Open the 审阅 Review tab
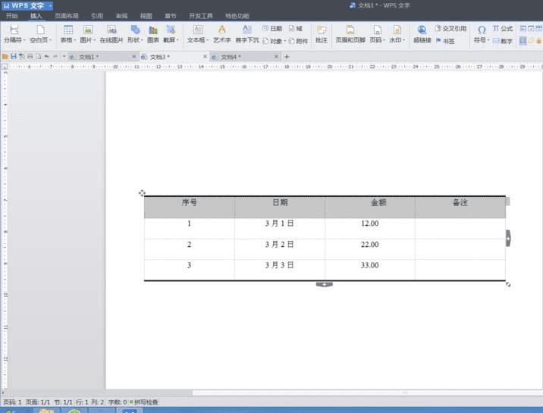Viewport: 543px width, 413px height. pyautogui.click(x=121, y=16)
